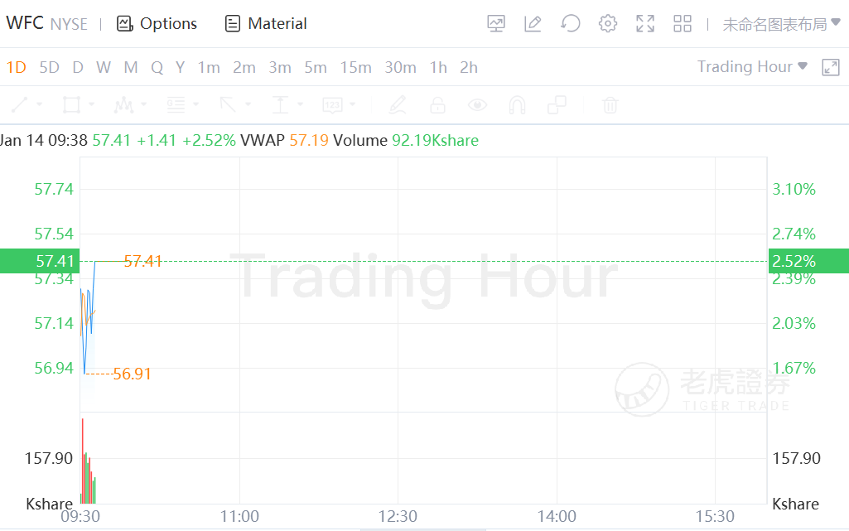Viewport: 849px width, 531px height.
Task: Open the grid layout icon
Action: point(683,24)
